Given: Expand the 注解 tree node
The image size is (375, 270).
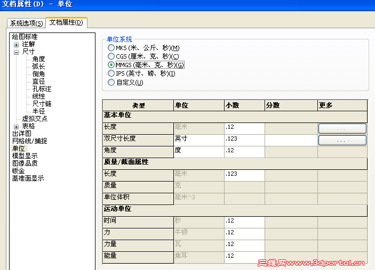Looking at the screenshot, I should coord(16,45).
